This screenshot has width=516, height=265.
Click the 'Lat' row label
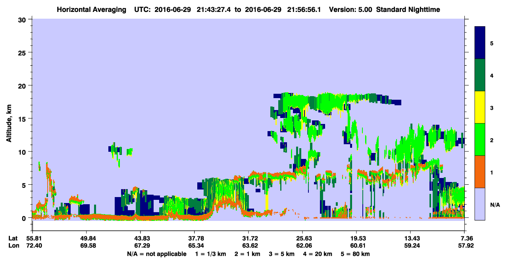(13, 238)
